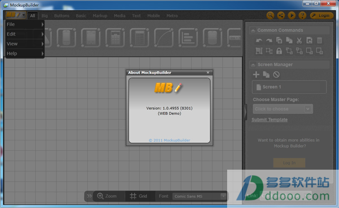Click the Duplicate icon in Common Commands
The image size is (339, 208).
click(289, 41)
